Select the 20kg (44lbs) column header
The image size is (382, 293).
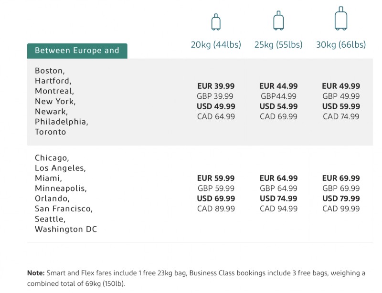216,45
